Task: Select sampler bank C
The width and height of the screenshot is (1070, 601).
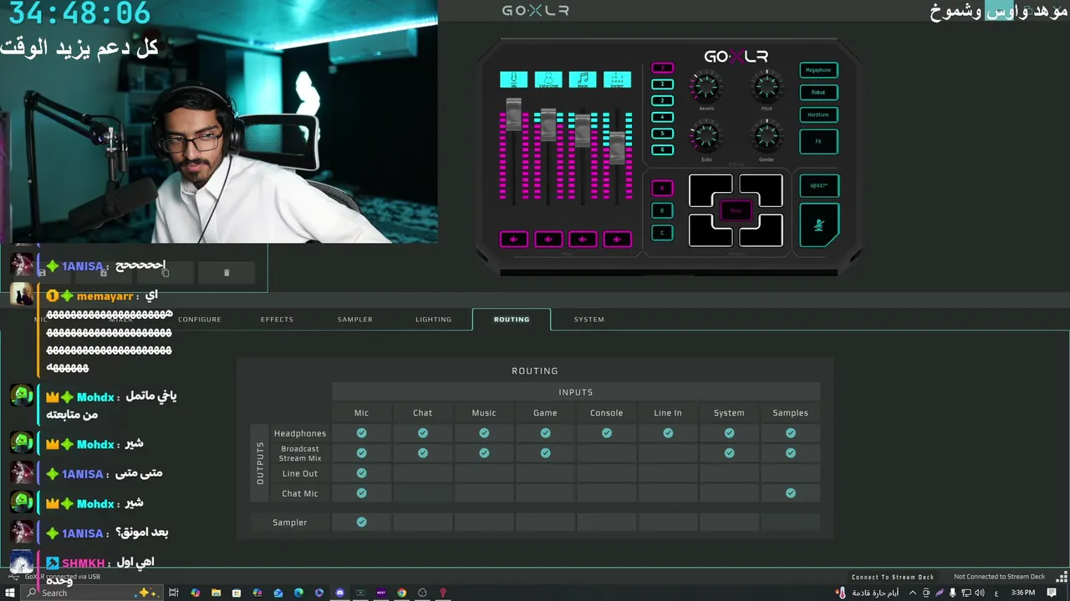Action: point(662,233)
